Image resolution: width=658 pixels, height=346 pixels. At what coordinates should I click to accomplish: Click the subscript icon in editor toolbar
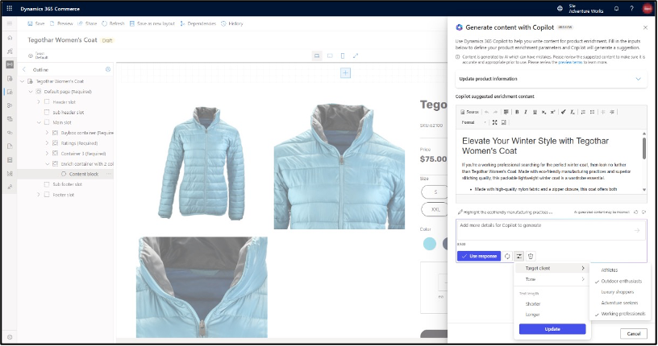pos(543,112)
